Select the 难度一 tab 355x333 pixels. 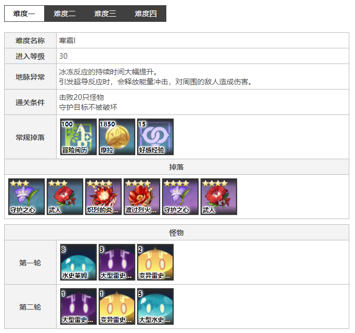click(24, 14)
